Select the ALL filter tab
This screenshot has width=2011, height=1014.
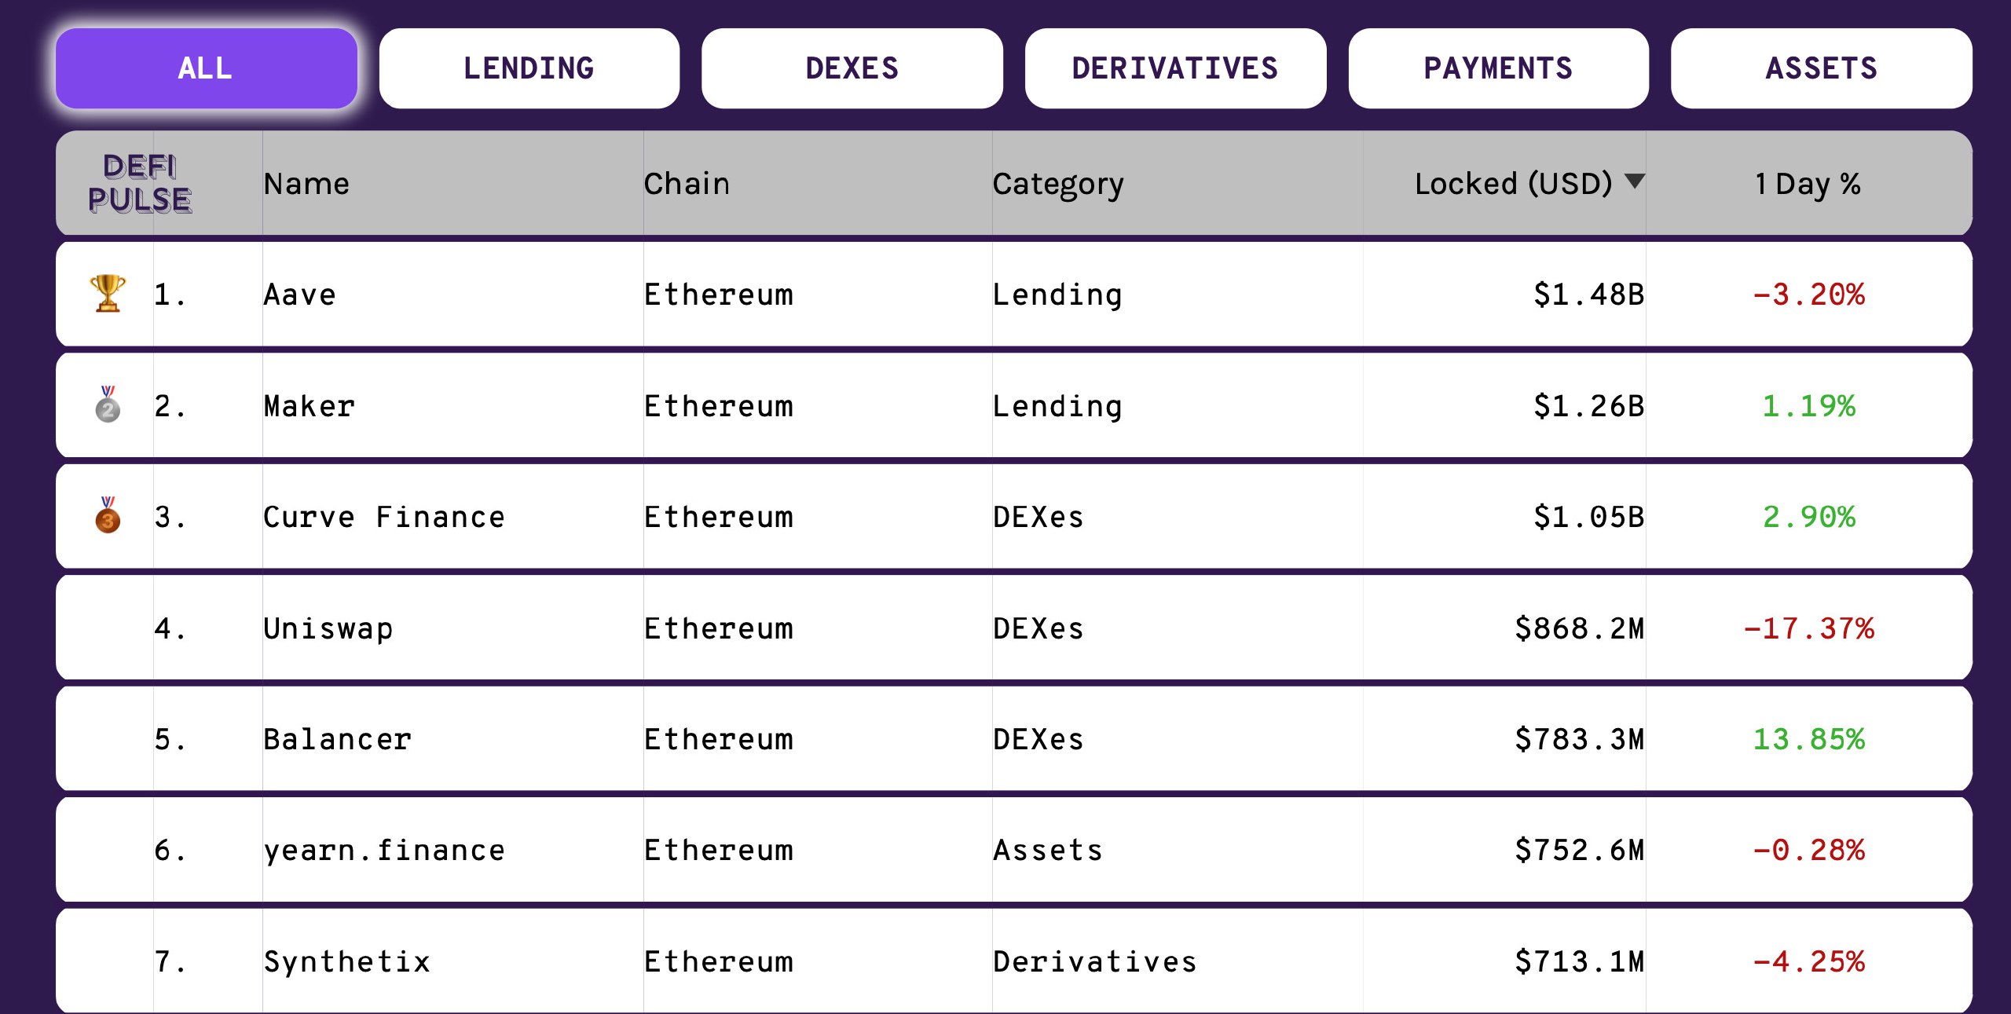click(206, 68)
